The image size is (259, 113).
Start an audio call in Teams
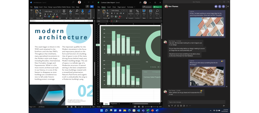pyautogui.click(x=220, y=6)
